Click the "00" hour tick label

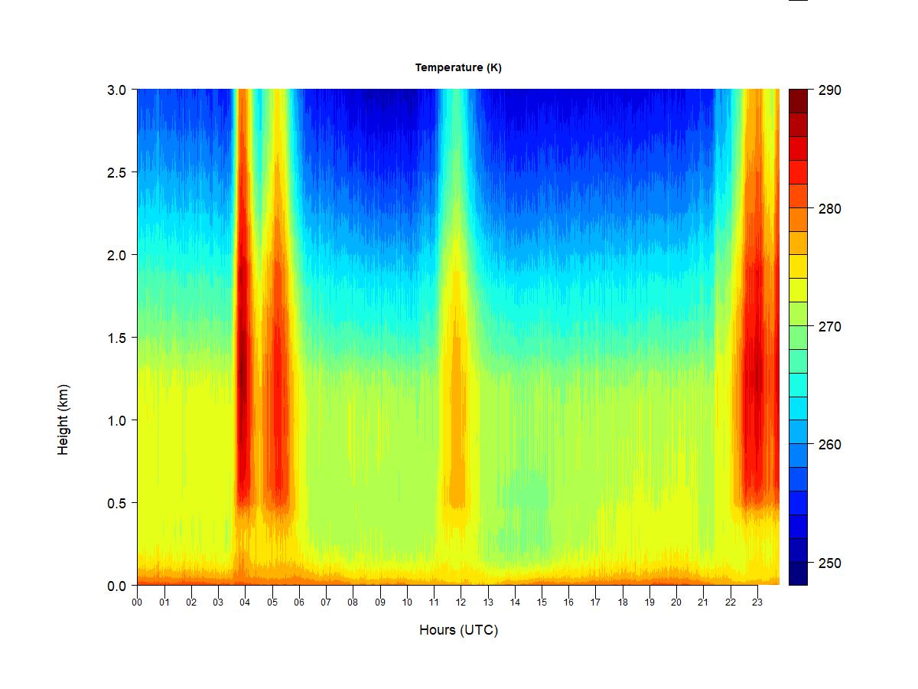coord(137,602)
